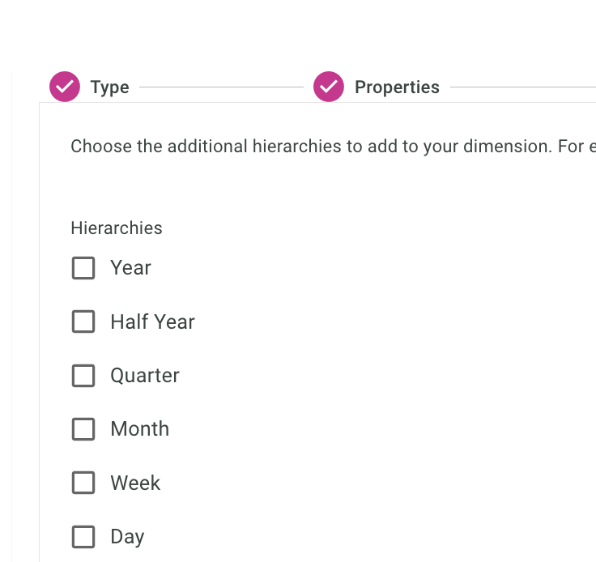Enable the Year hierarchy checkbox
Screen dimensions: 596x562
tap(83, 268)
